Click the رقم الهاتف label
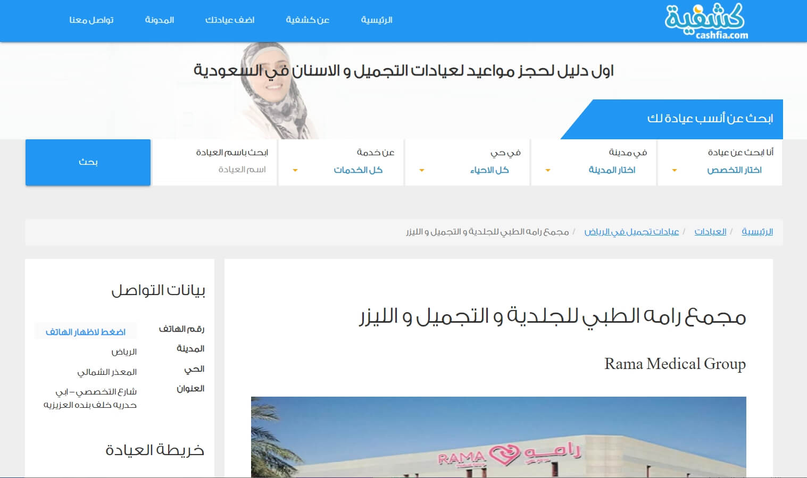This screenshot has height=478, width=807. coord(181,329)
